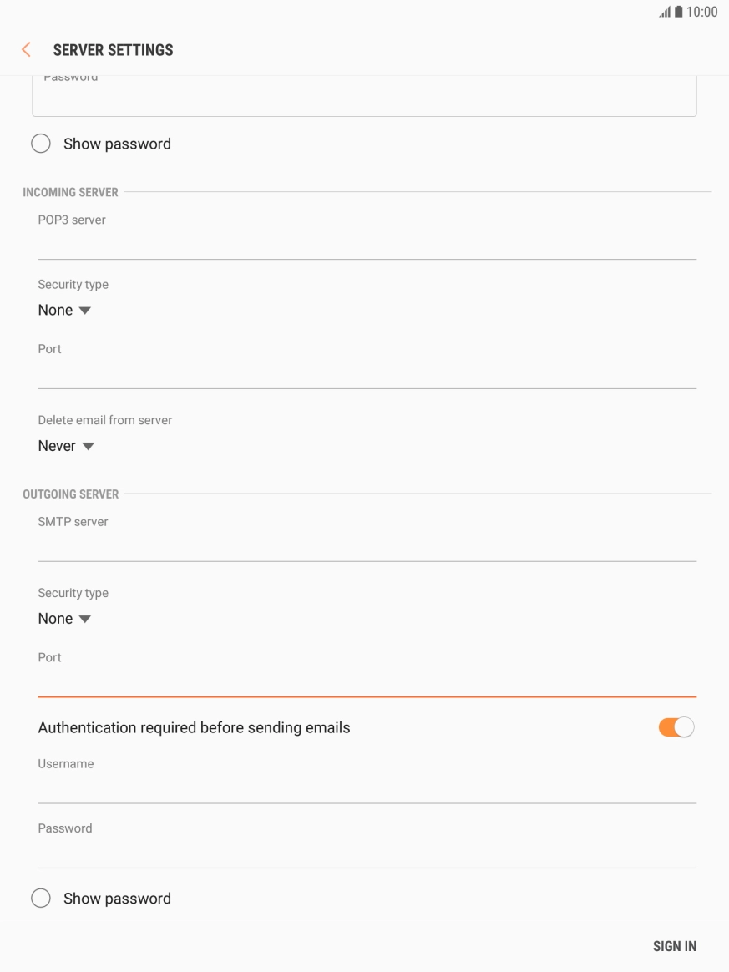The width and height of the screenshot is (729, 972).
Task: Enable the top Show password option
Action: pyautogui.click(x=41, y=144)
